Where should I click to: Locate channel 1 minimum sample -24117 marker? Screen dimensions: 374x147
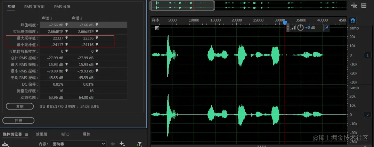tap(66, 44)
